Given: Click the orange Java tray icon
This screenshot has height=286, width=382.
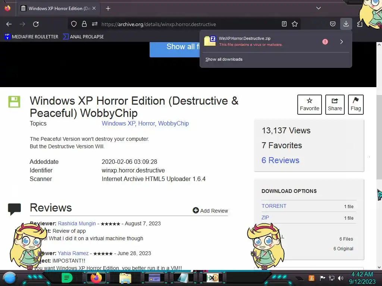Looking at the screenshot, I should pos(311,278).
